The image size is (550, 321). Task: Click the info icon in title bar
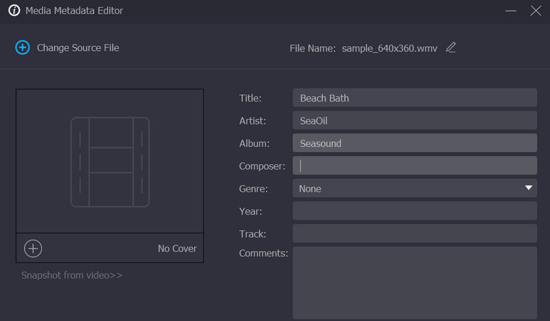coord(14,11)
